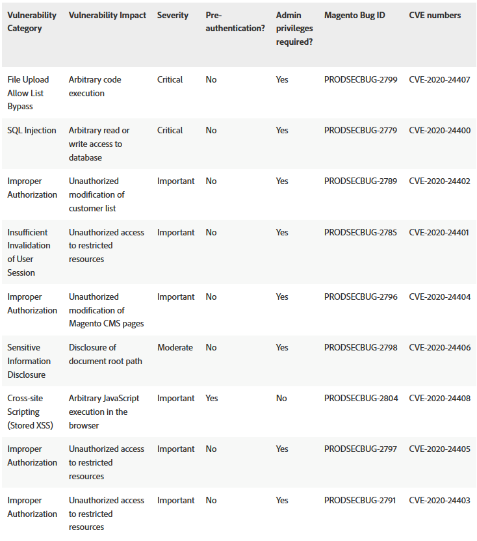The height and width of the screenshot is (541, 477).
Task: Click CVE-2020-24401 entry
Action: point(439,233)
